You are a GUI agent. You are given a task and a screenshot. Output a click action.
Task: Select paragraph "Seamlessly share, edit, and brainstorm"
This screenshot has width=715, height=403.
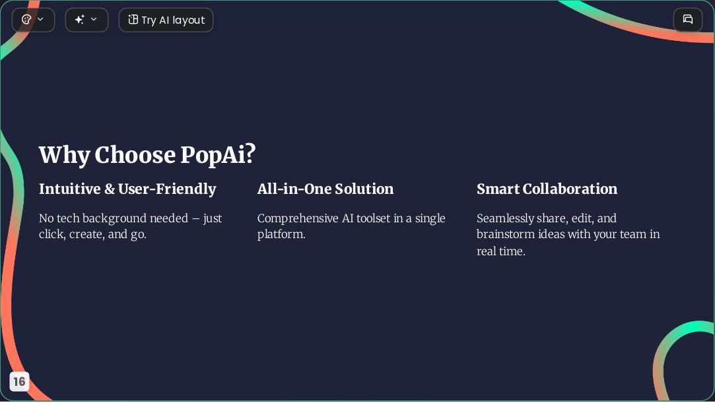click(568, 235)
